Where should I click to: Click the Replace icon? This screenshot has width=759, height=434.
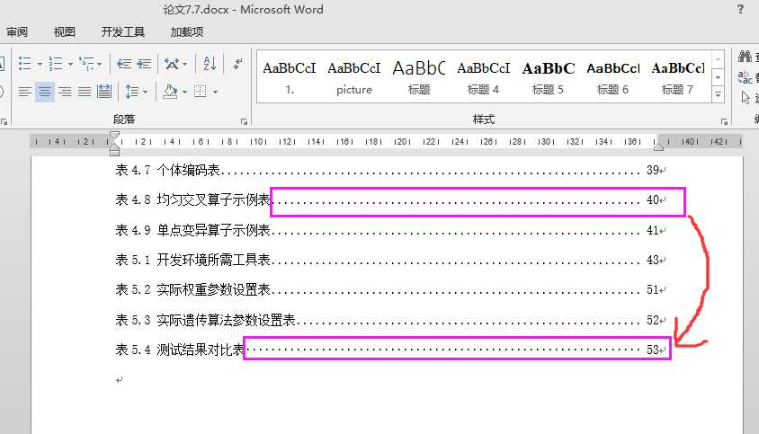coord(745,77)
